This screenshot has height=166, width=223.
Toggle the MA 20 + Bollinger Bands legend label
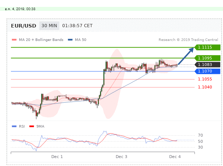[41, 40]
